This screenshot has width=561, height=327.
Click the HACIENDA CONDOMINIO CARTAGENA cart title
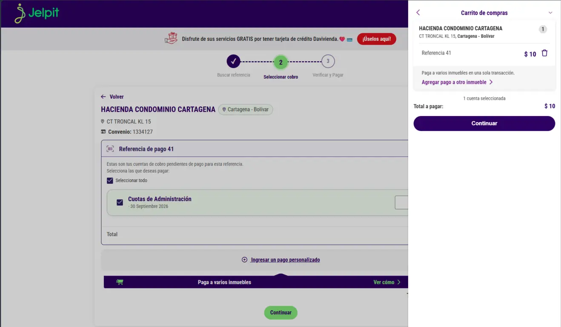(x=461, y=28)
